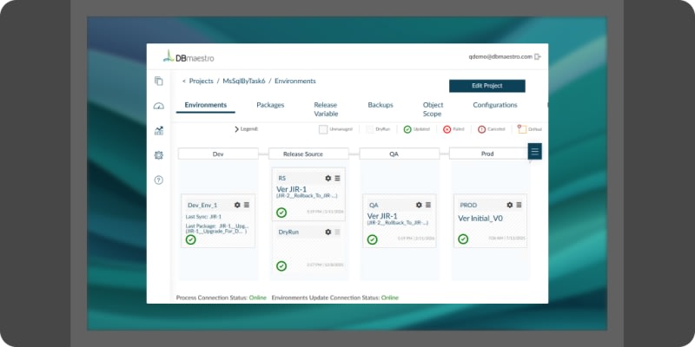Click the Unmanaged legend box

pos(323,129)
